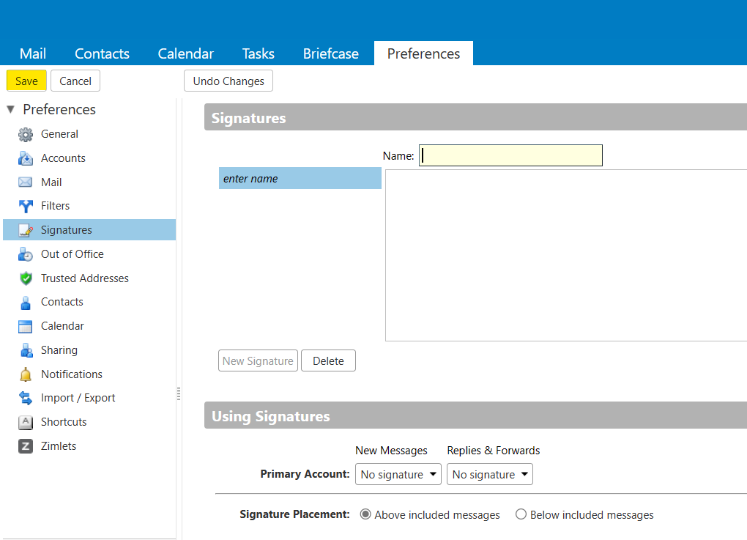
Task: Click the Mail envelope icon in sidebar
Action: coord(26,182)
